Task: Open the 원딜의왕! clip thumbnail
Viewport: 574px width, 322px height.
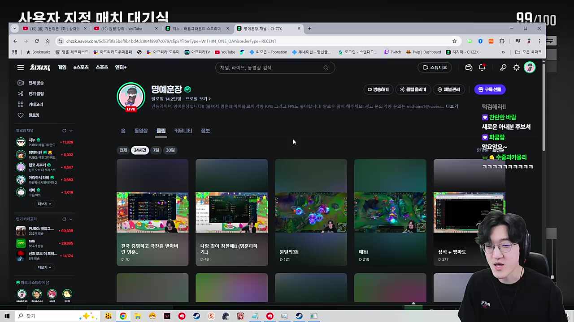Action: pos(311,212)
